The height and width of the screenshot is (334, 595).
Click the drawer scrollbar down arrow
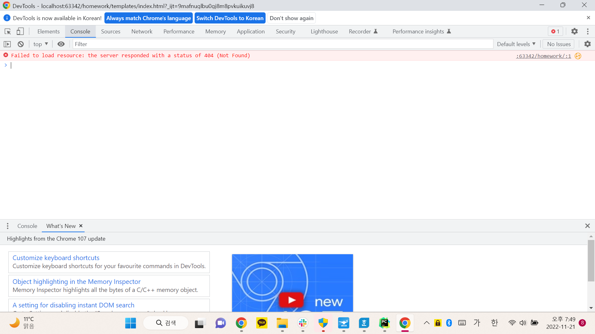pyautogui.click(x=591, y=308)
